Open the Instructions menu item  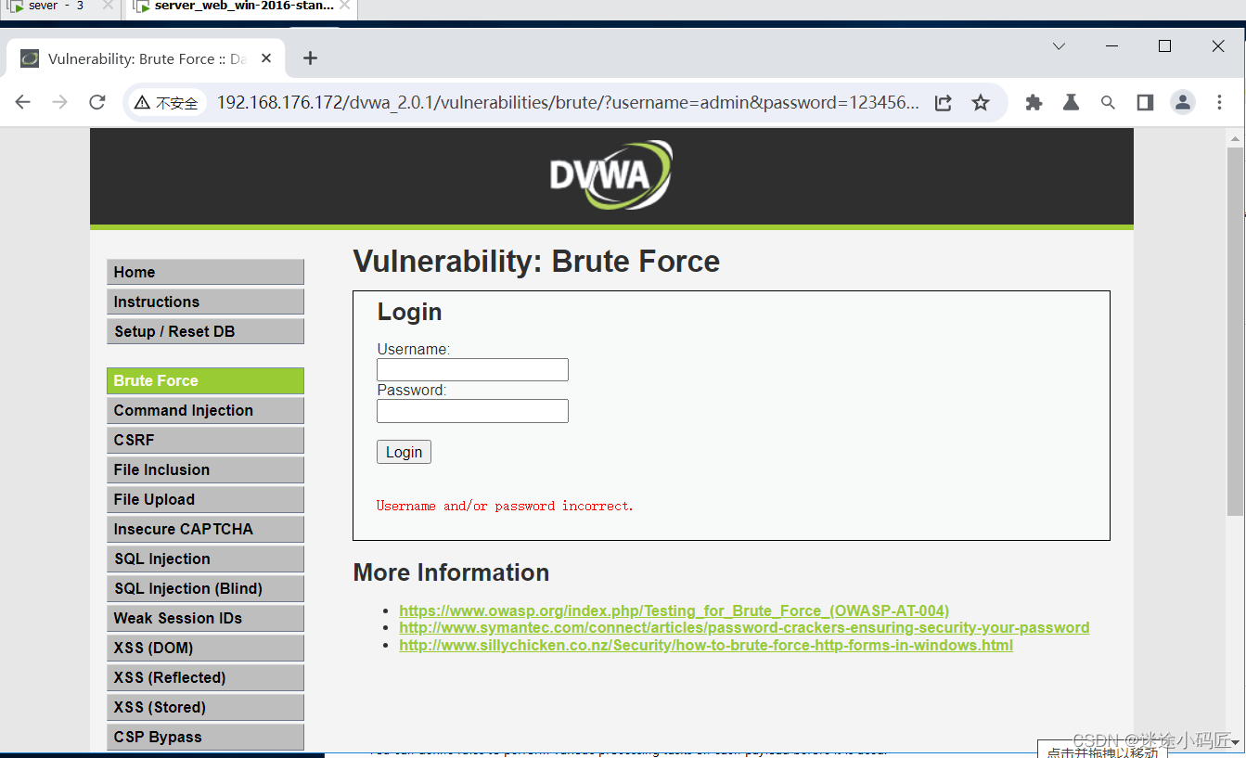(205, 302)
